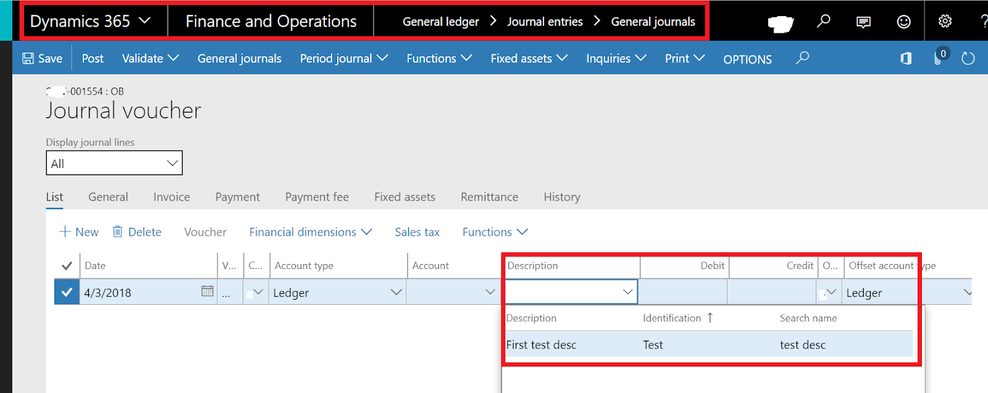Click the lookup Description column header
The image size is (988, 393).
click(531, 318)
